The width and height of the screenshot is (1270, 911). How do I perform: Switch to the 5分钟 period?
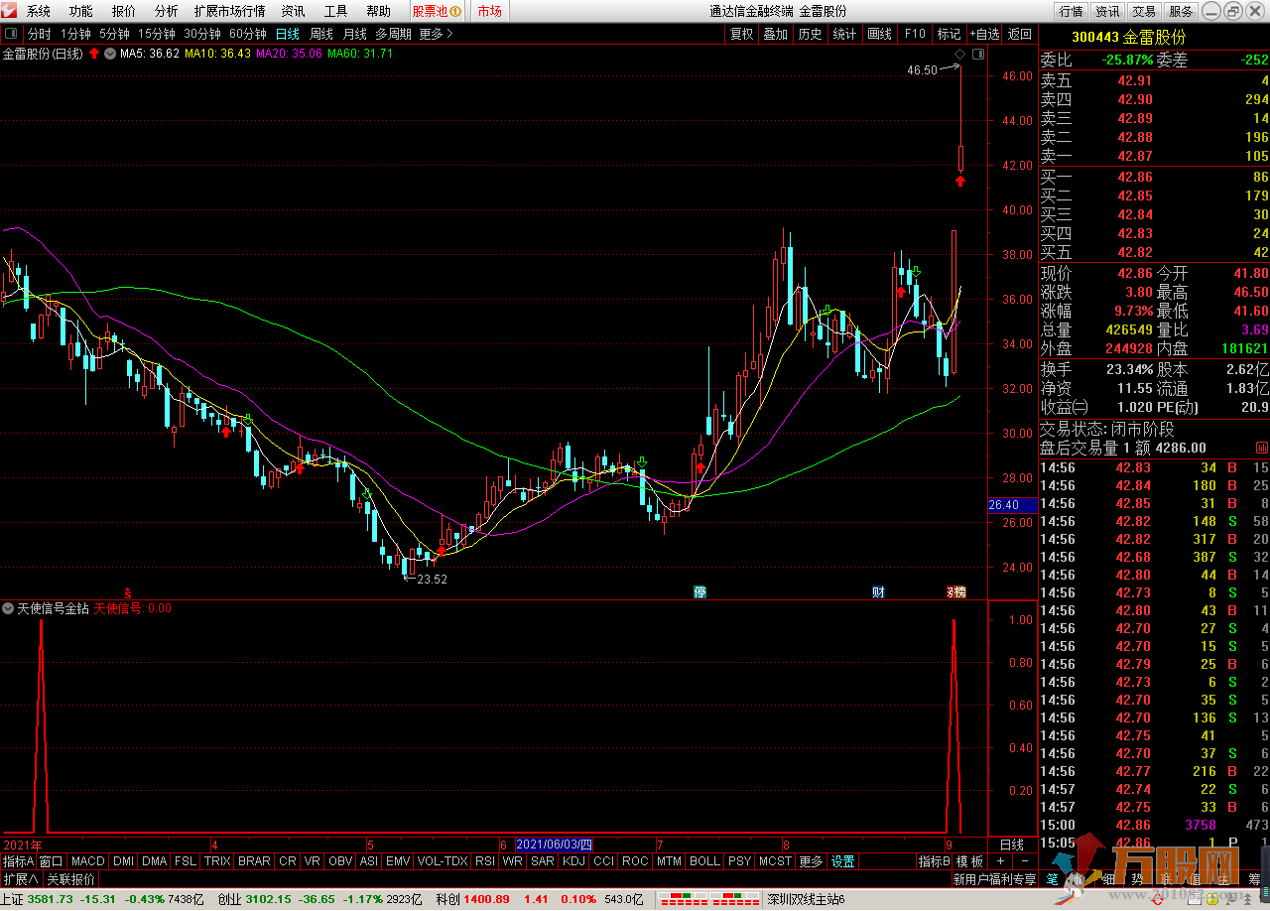115,34
